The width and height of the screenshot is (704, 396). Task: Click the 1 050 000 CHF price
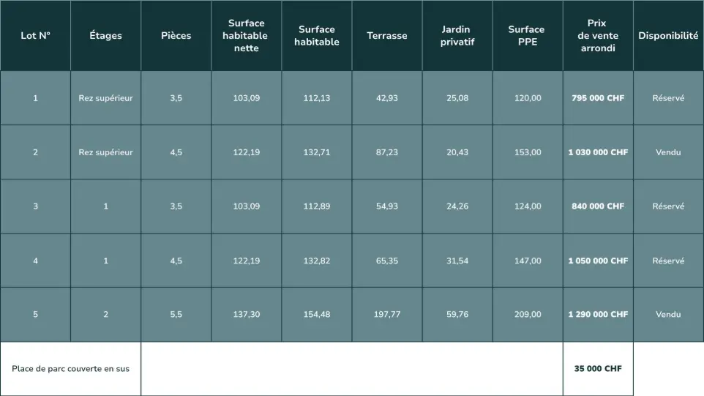click(598, 261)
